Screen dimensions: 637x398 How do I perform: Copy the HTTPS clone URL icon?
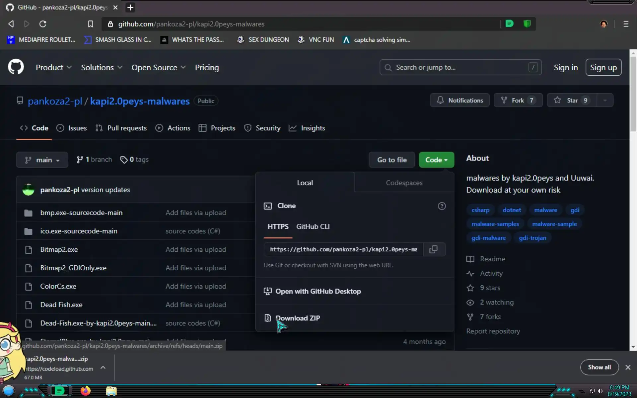[433, 249]
